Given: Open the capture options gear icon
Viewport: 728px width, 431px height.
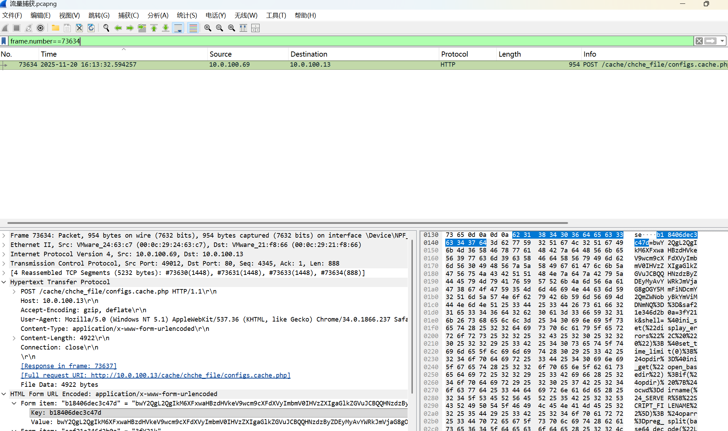Looking at the screenshot, I should pos(40,28).
